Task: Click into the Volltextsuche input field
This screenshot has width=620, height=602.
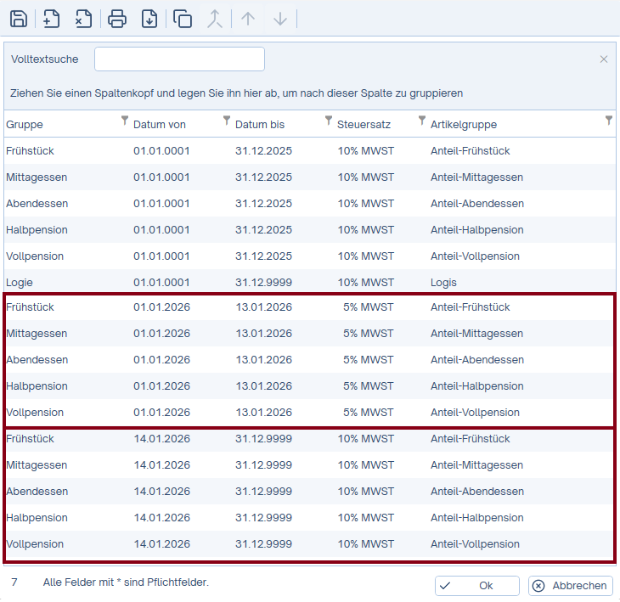Action: pyautogui.click(x=179, y=59)
